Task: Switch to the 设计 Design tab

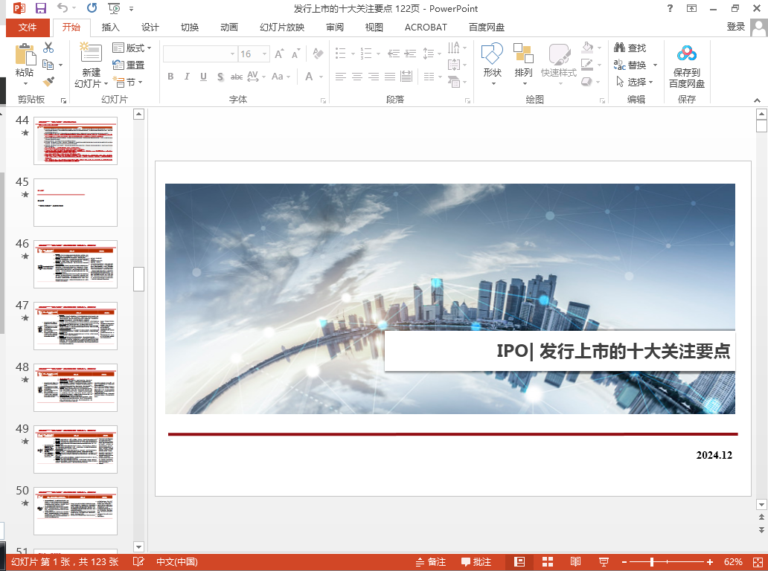Action: (x=150, y=28)
